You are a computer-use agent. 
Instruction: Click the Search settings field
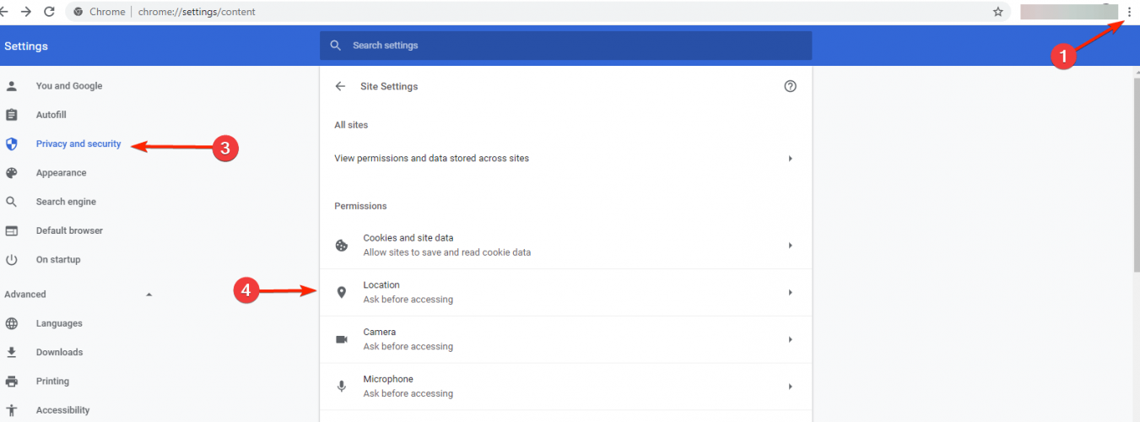(565, 46)
